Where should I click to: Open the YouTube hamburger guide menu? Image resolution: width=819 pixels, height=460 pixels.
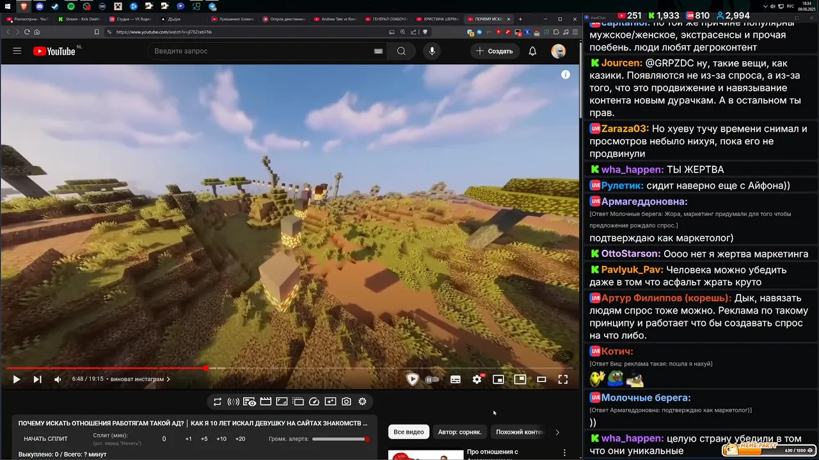tap(17, 51)
